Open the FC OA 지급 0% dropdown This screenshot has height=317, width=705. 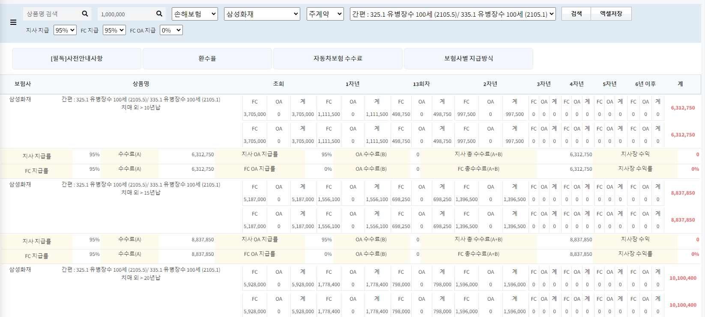point(171,30)
